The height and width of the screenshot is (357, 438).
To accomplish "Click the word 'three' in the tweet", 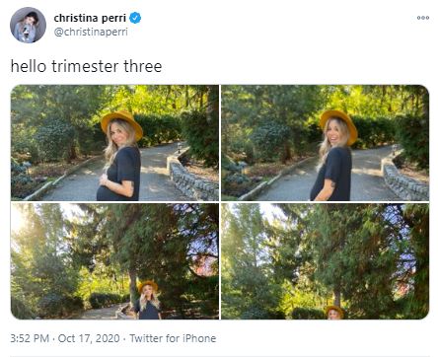I will coord(143,66).
